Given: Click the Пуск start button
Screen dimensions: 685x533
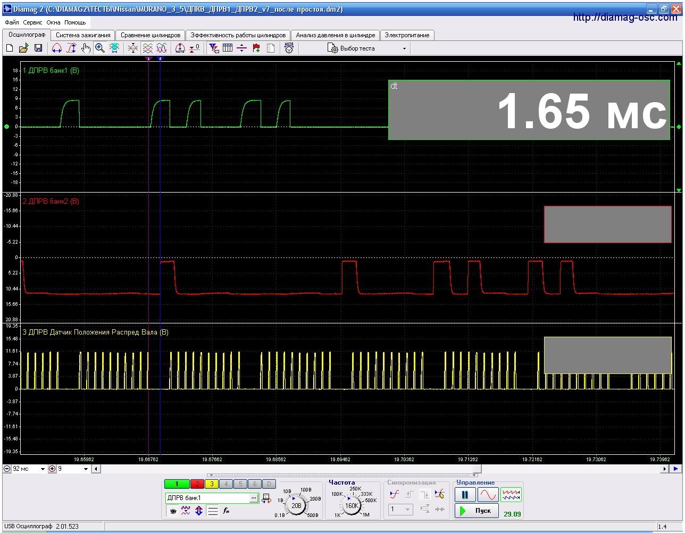Looking at the screenshot, I should tap(477, 511).
